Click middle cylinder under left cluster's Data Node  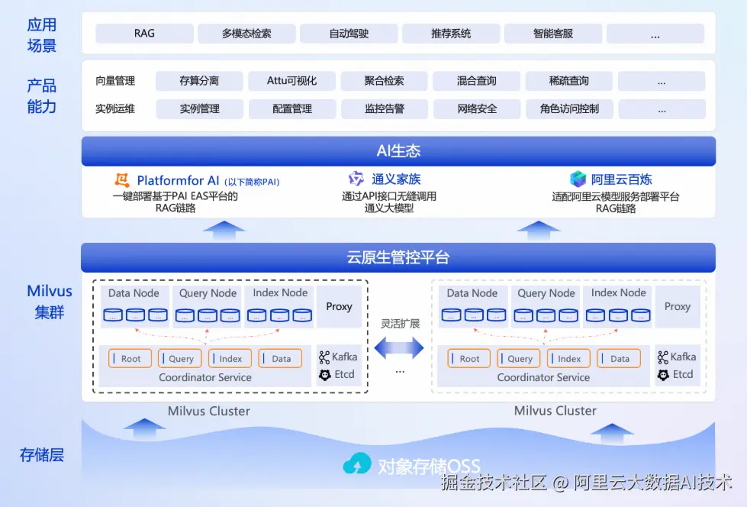click(135, 315)
